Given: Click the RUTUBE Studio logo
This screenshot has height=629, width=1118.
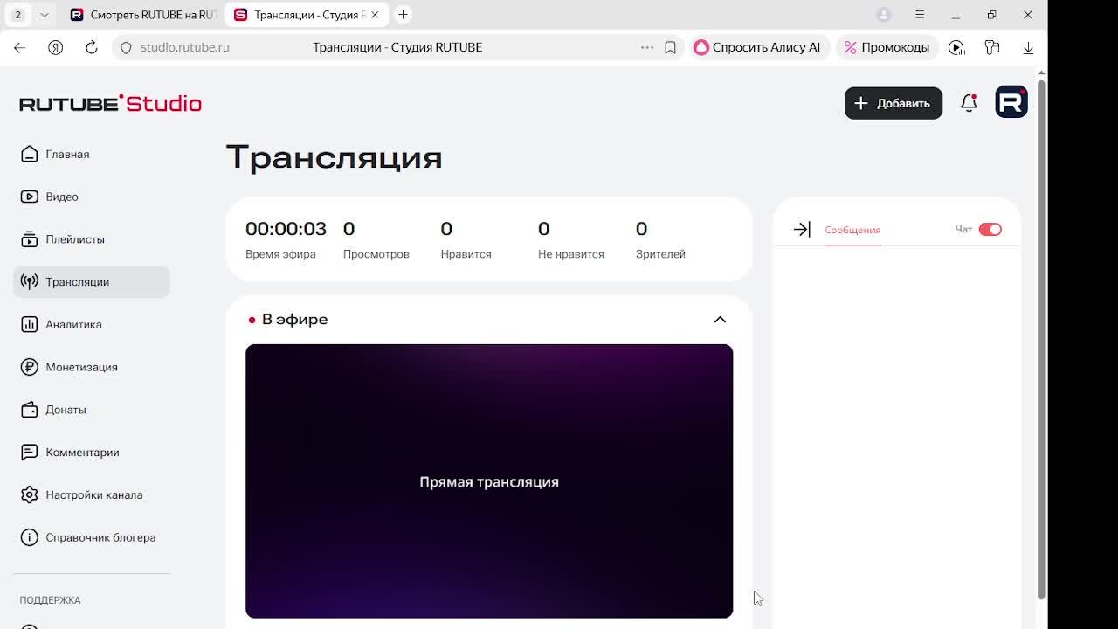Looking at the screenshot, I should pyautogui.click(x=110, y=103).
